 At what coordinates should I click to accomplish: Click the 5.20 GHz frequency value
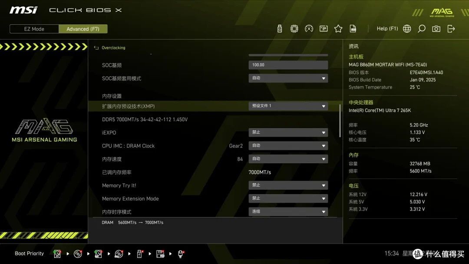click(419, 125)
